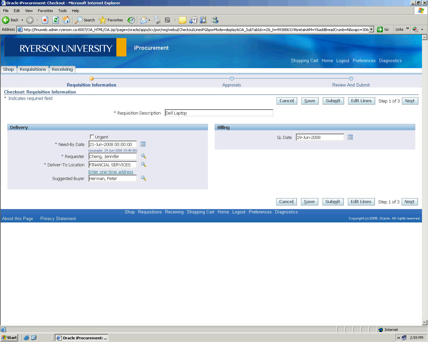Click the Windows Start button
The height and width of the screenshot is (342, 428).
(x=9, y=338)
